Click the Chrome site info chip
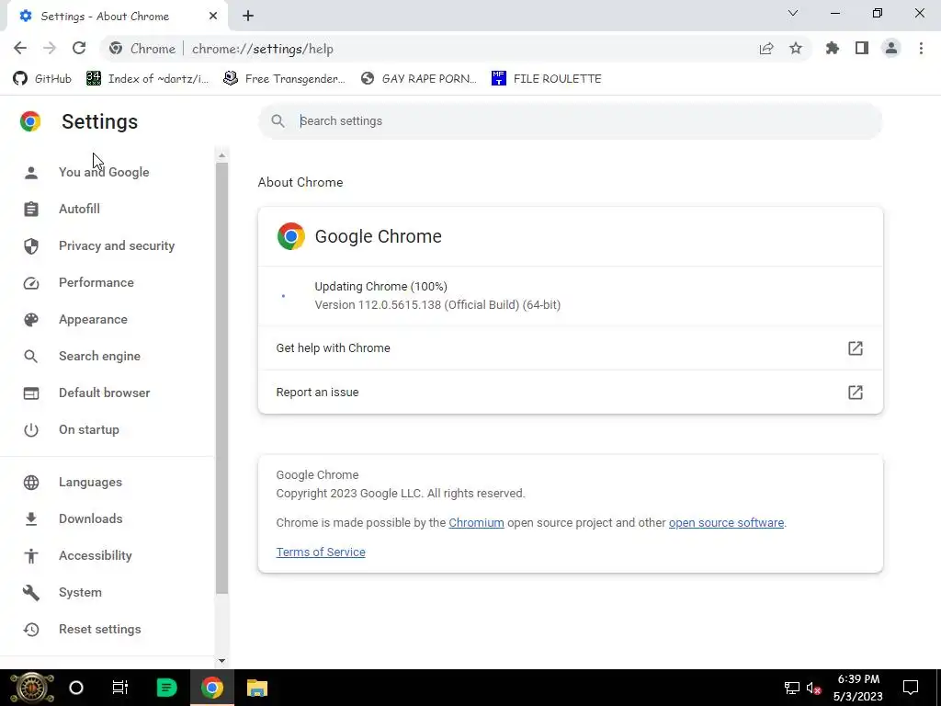The height and width of the screenshot is (706, 941). coord(142,49)
